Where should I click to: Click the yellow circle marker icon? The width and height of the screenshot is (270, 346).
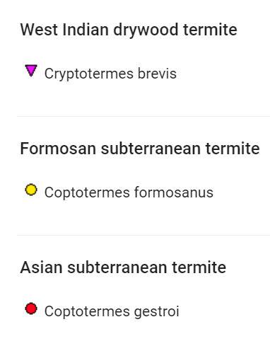pyautogui.click(x=31, y=190)
